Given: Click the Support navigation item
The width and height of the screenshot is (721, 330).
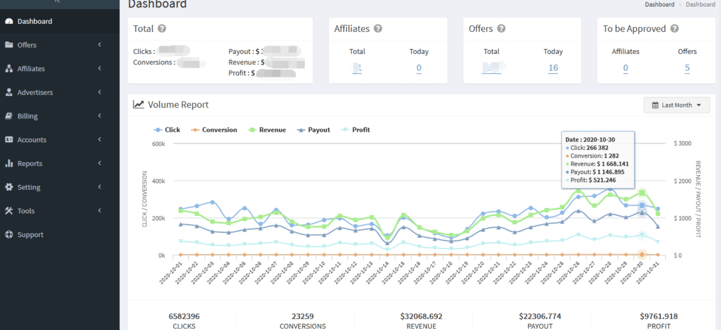Looking at the screenshot, I should [x=30, y=234].
